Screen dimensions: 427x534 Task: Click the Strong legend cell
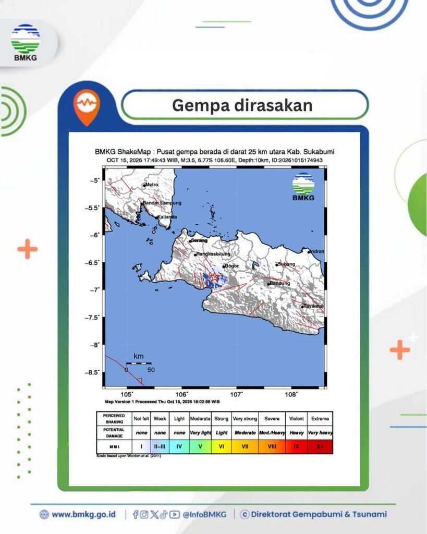(x=222, y=419)
